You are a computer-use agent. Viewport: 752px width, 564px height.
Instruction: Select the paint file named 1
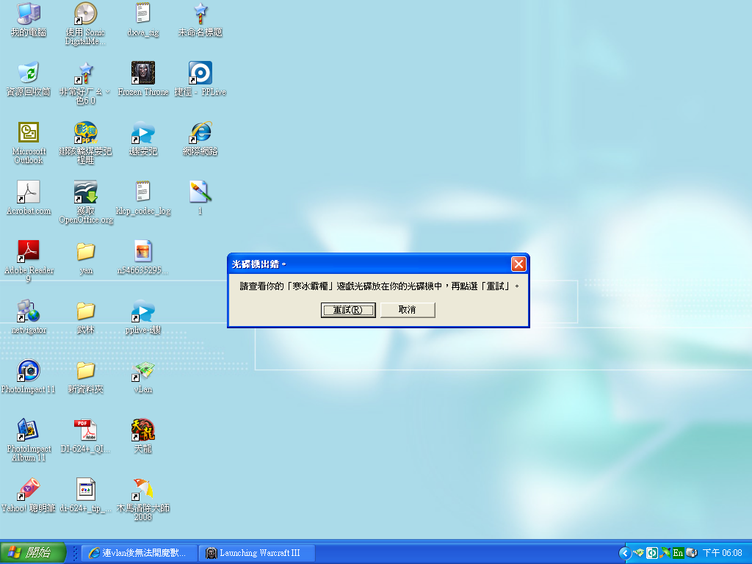pos(200,192)
